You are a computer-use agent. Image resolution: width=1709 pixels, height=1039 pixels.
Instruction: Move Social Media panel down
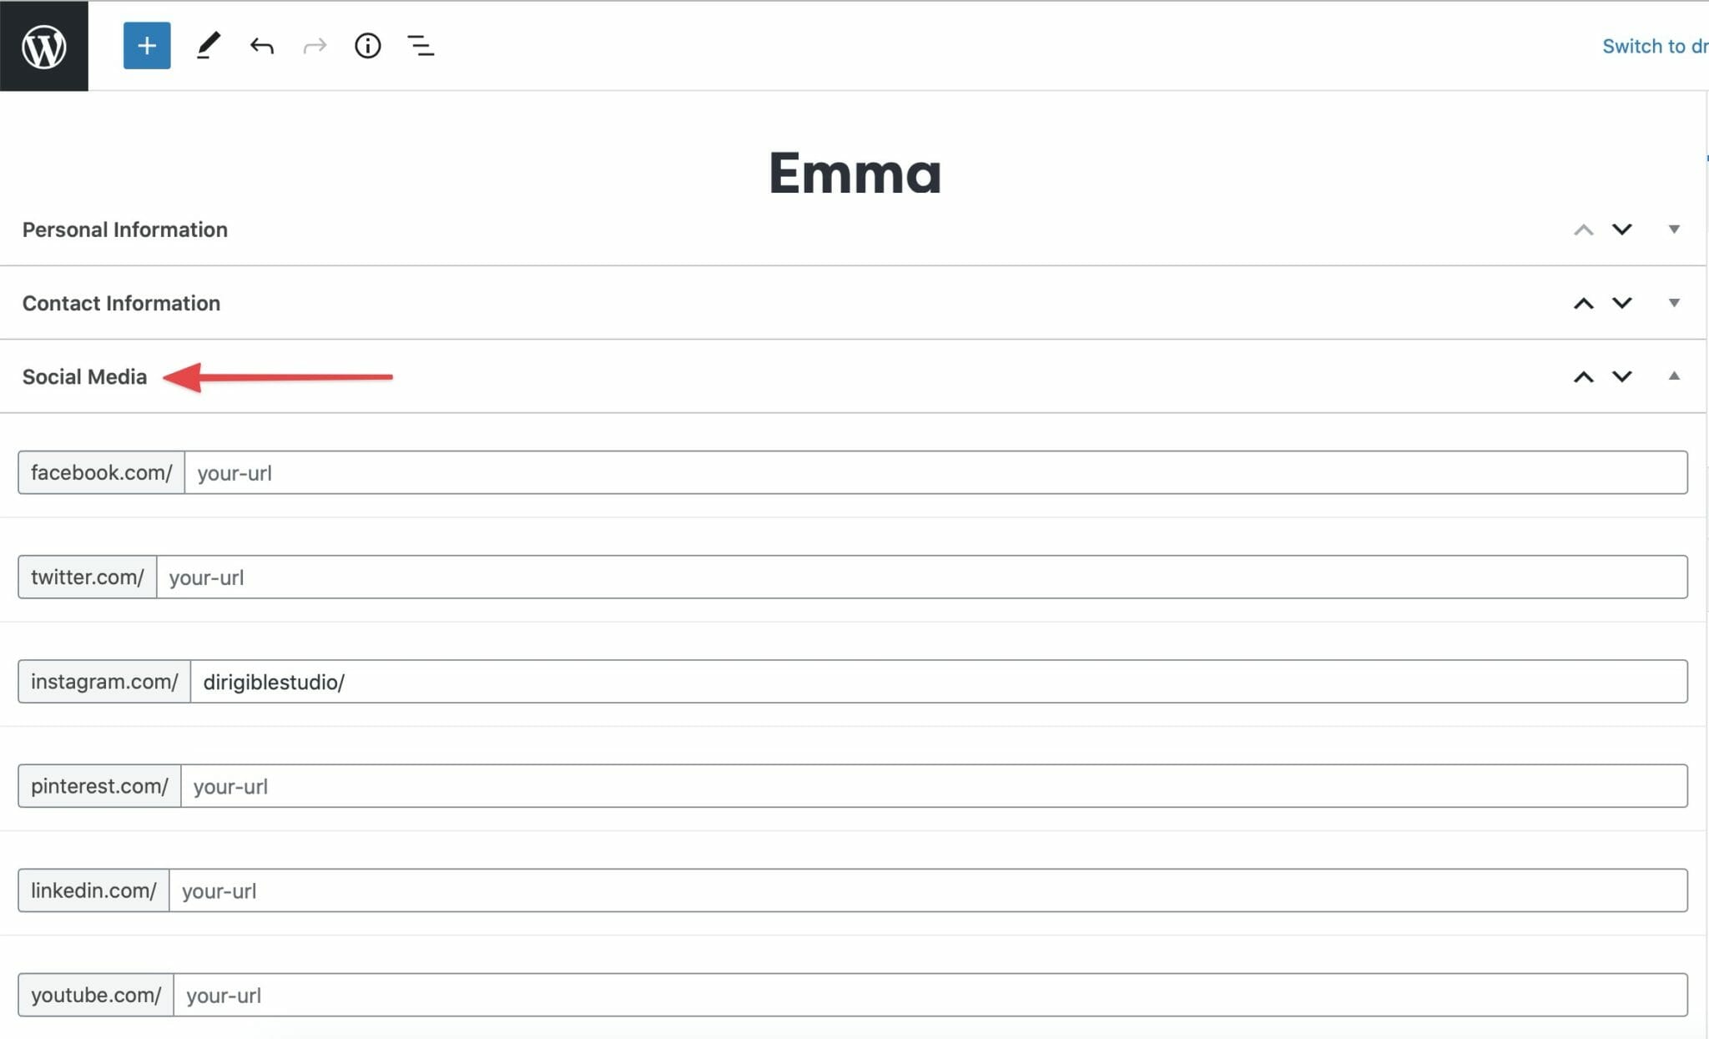tap(1621, 376)
